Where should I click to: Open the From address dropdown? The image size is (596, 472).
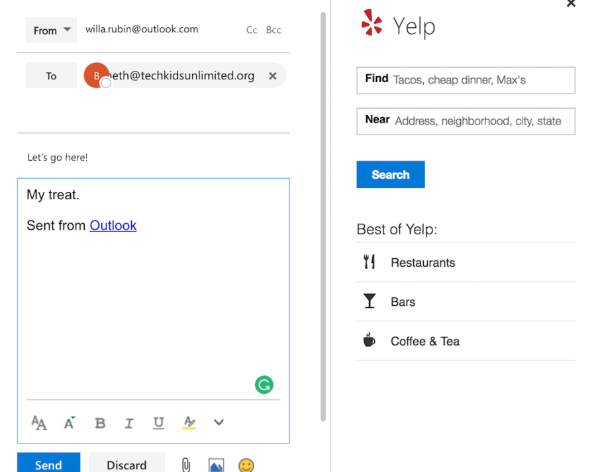51,30
